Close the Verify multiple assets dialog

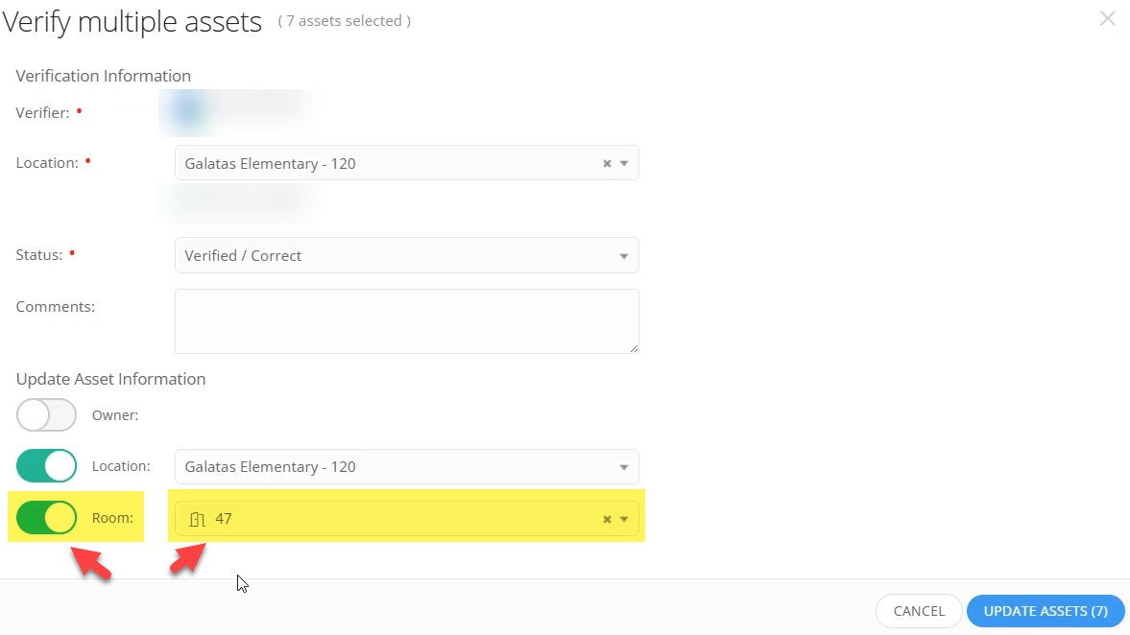pyautogui.click(x=1108, y=18)
